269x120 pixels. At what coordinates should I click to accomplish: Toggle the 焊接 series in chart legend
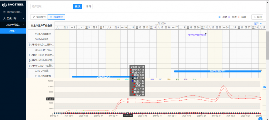[186, 79]
